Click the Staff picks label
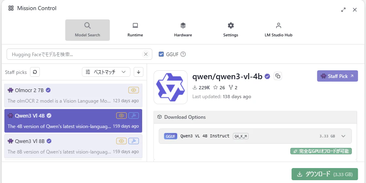This screenshot has height=183, width=366. click(x=16, y=72)
